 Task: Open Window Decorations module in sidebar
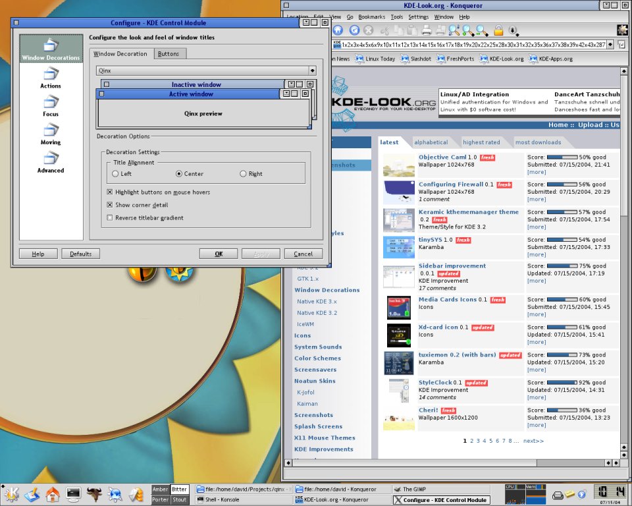51,49
